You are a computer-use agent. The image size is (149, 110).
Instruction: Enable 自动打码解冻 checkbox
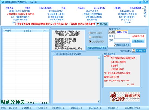click(x=90, y=33)
